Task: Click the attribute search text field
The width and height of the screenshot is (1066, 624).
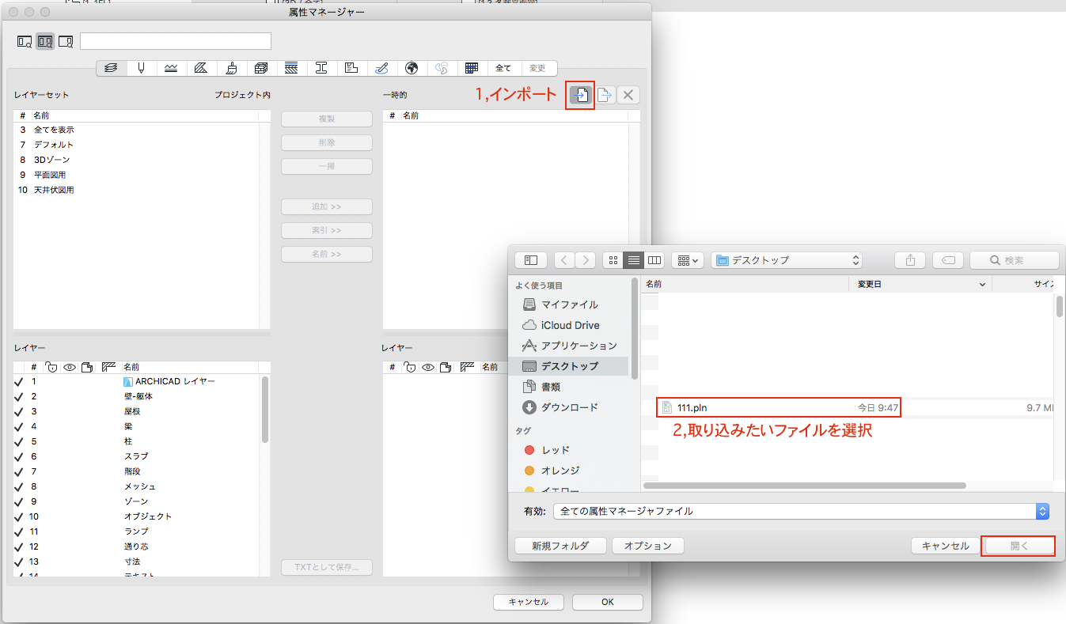Action: point(175,41)
